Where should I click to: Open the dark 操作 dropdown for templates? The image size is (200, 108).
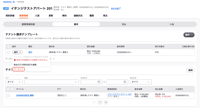click(189, 35)
